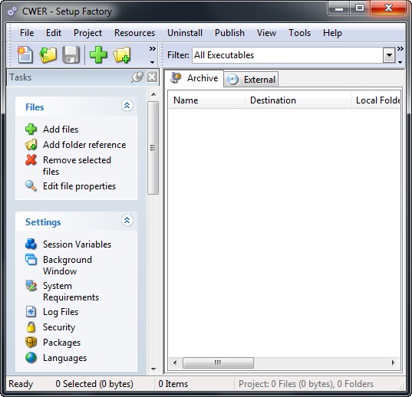This screenshot has width=412, height=397.
Task: Open Security settings
Action: pyautogui.click(x=59, y=327)
